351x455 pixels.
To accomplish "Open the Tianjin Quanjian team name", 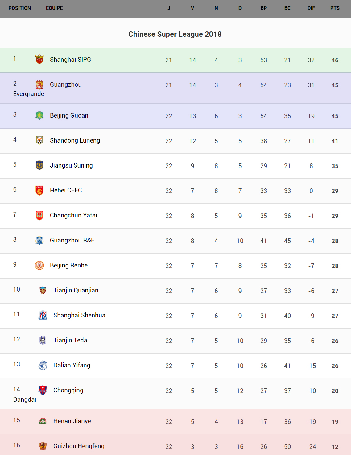I will (76, 290).
